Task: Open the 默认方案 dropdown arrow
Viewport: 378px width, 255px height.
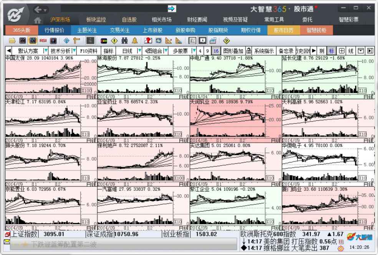Action: pyautogui.click(x=46, y=51)
